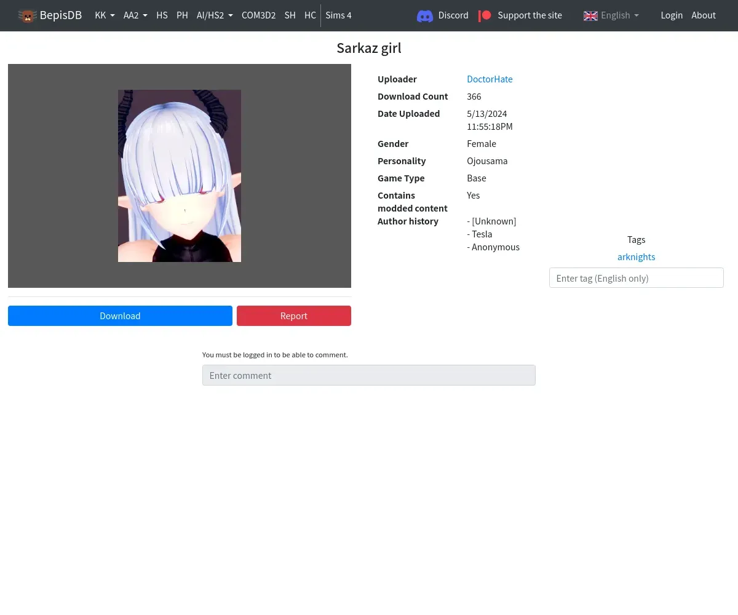This screenshot has height=615, width=738.
Task: Click Support the site link
Action: (530, 15)
